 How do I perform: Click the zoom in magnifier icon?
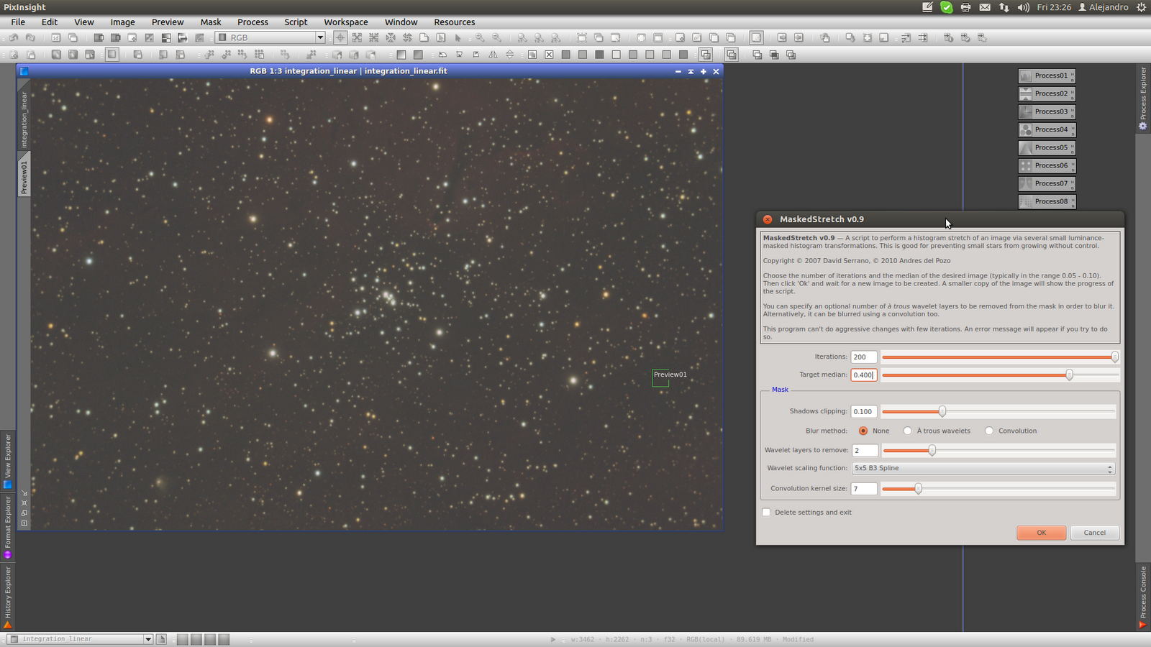point(480,37)
